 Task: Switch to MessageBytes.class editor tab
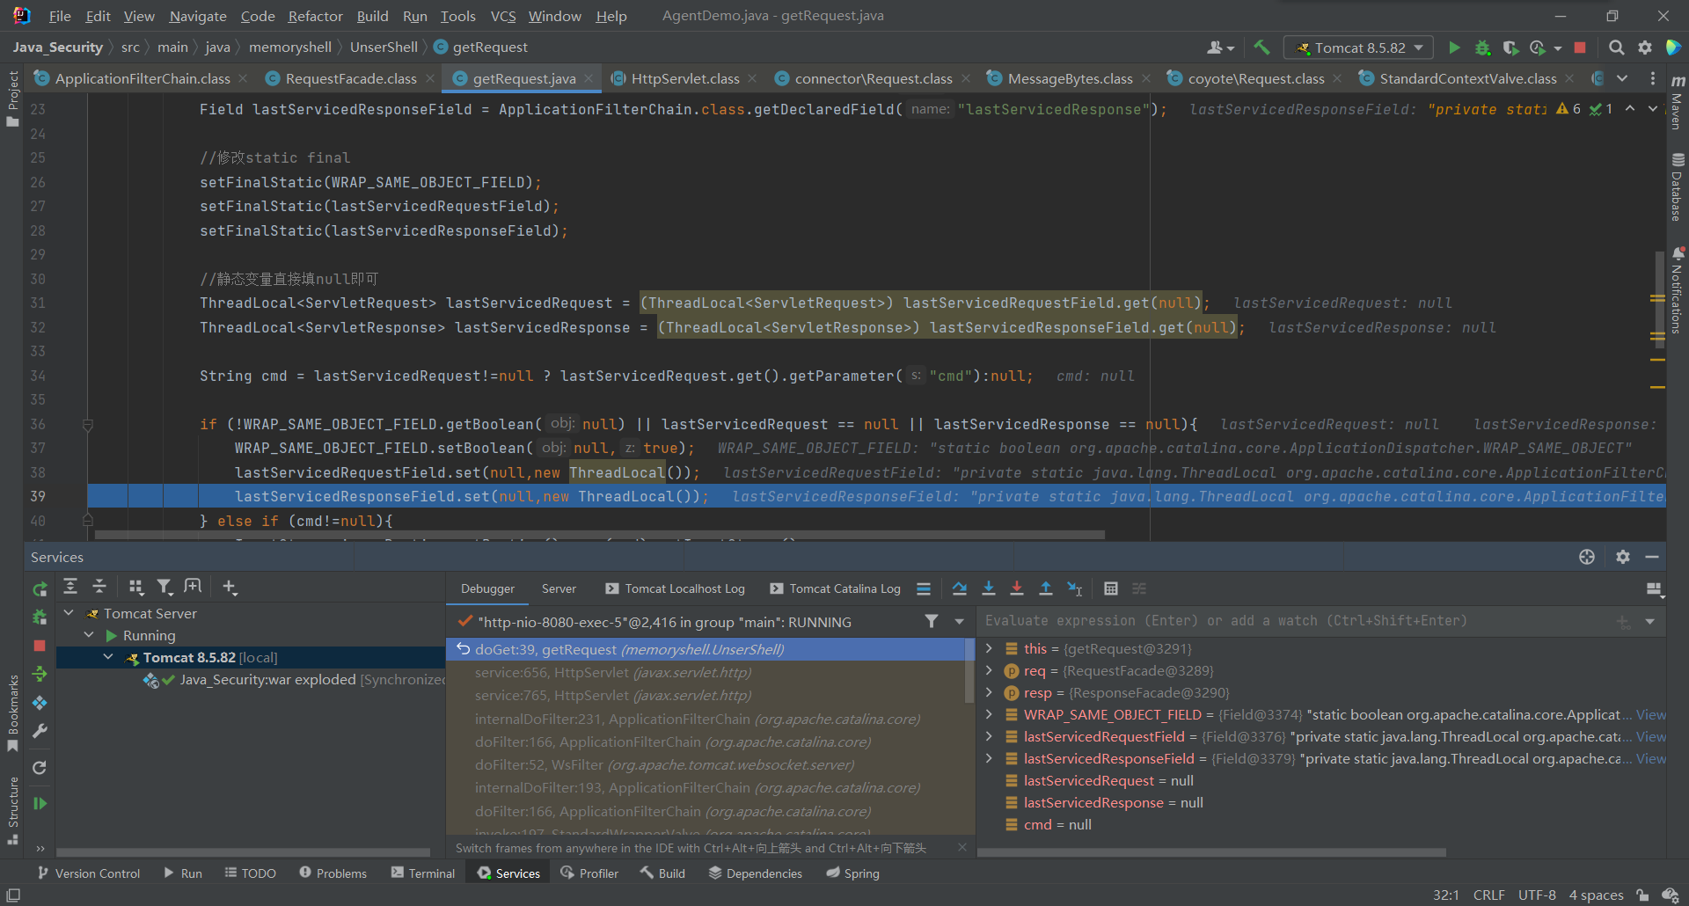tap(1070, 78)
